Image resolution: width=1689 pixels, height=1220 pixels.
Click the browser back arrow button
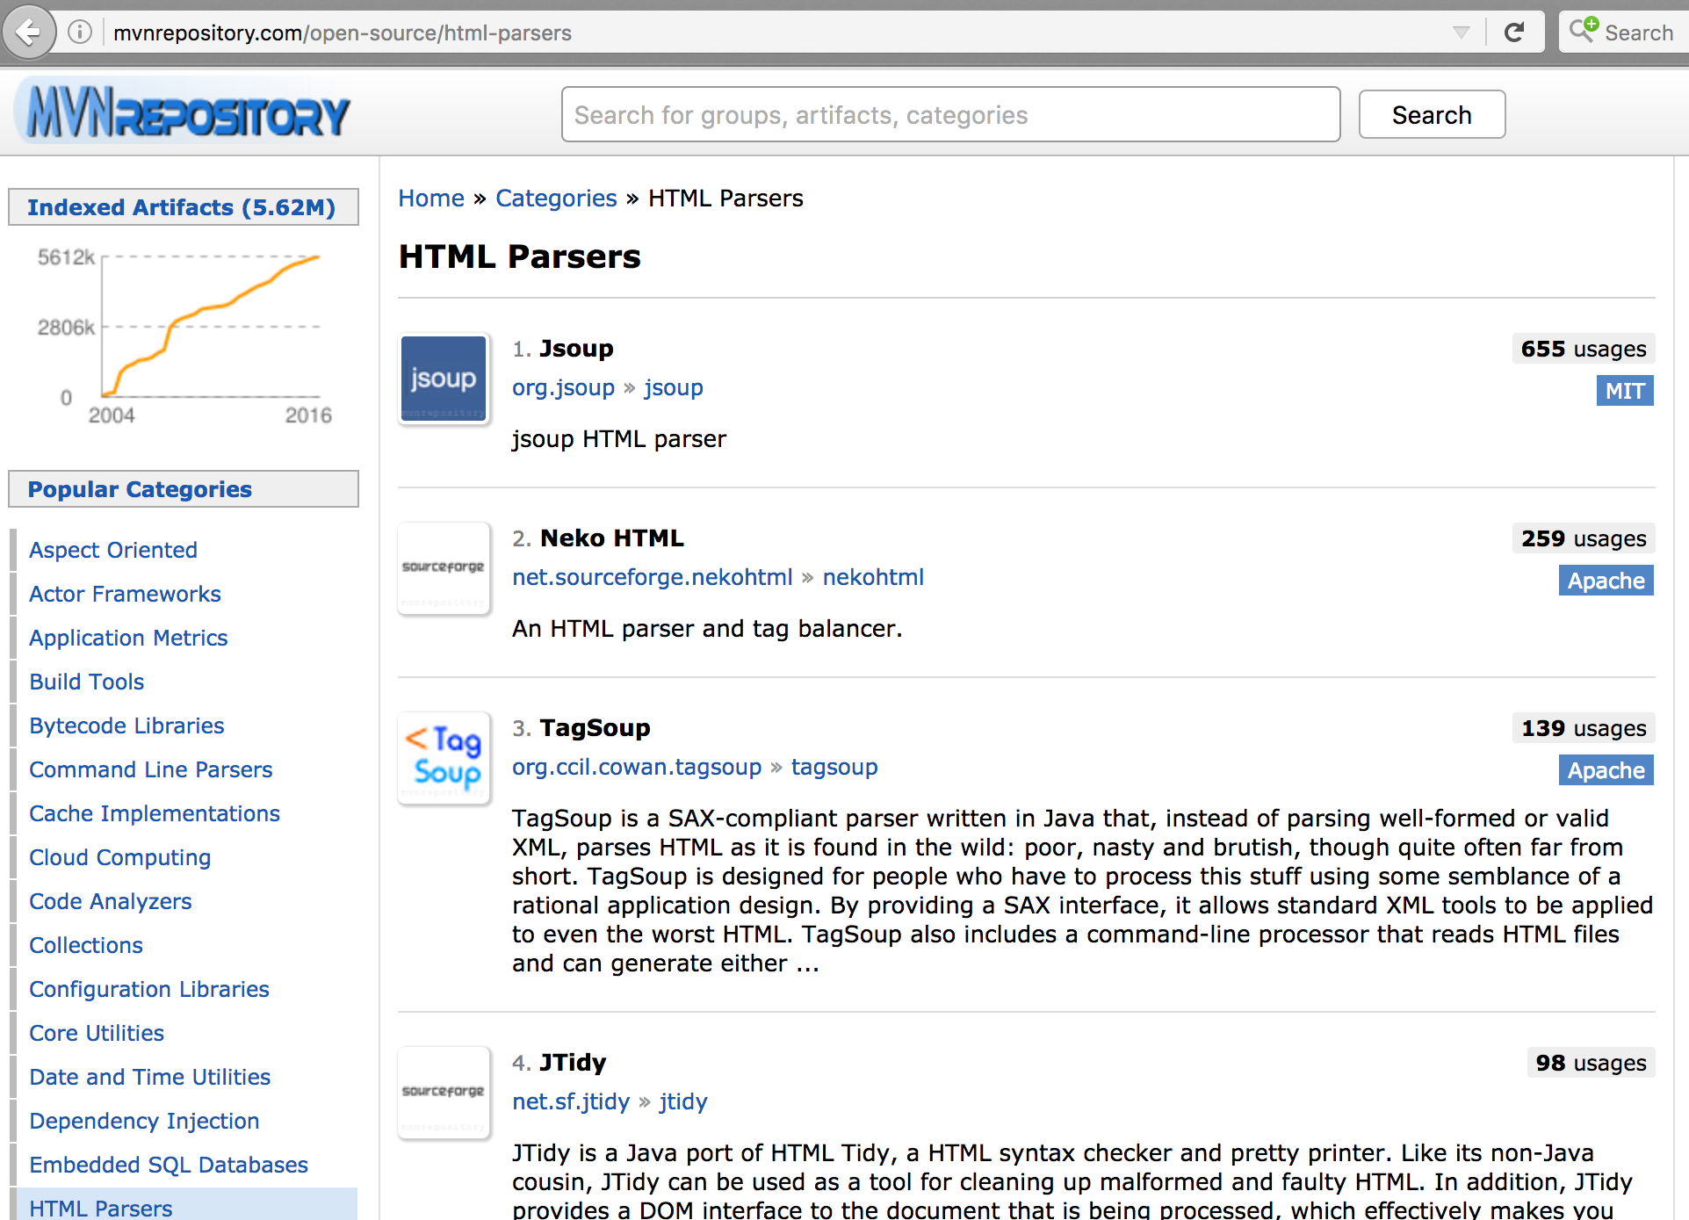(x=28, y=32)
